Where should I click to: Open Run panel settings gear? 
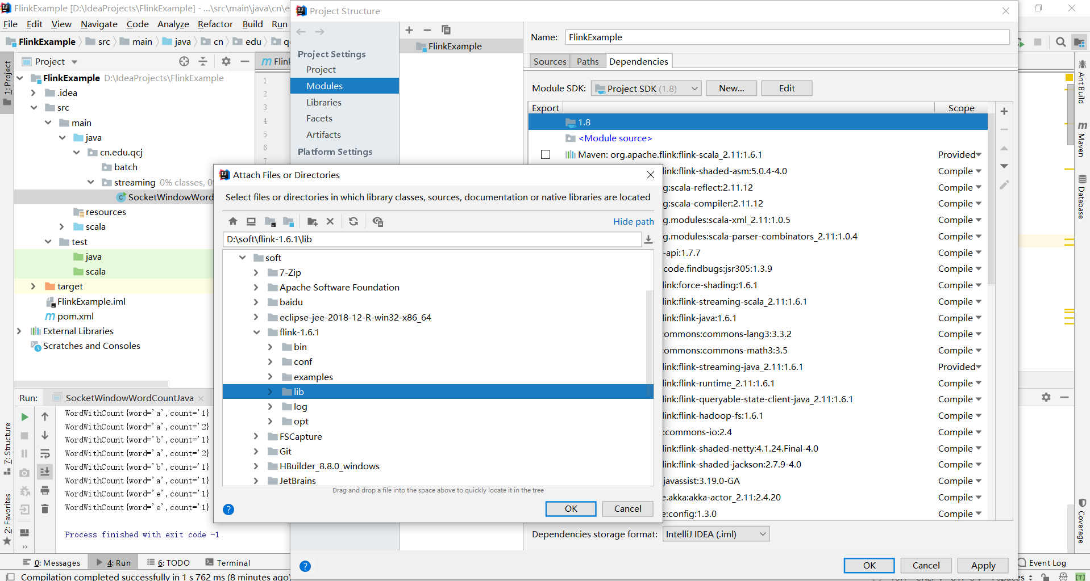click(x=1046, y=397)
